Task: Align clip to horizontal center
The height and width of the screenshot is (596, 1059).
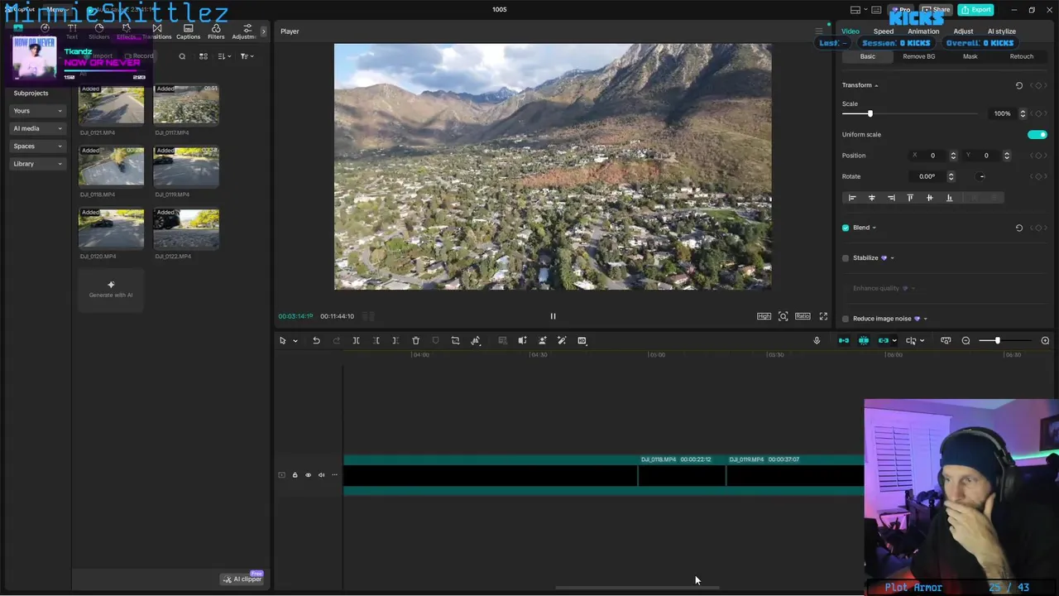Action: (x=871, y=198)
